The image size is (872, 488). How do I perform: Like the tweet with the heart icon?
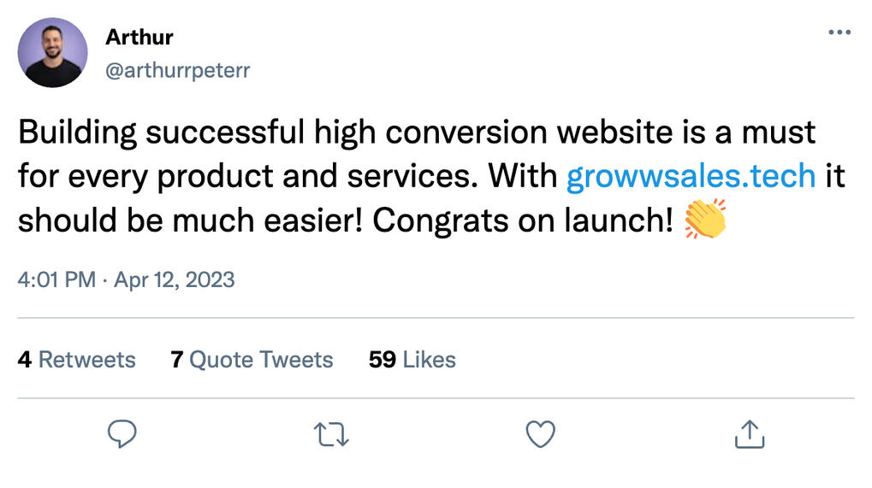click(x=540, y=434)
